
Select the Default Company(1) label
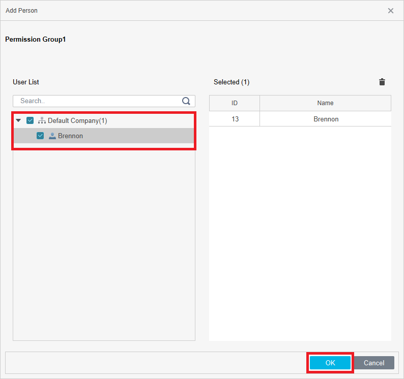77,120
